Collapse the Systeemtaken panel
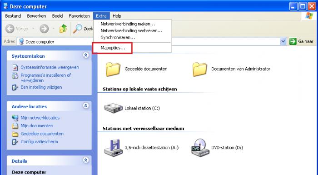 (86, 55)
